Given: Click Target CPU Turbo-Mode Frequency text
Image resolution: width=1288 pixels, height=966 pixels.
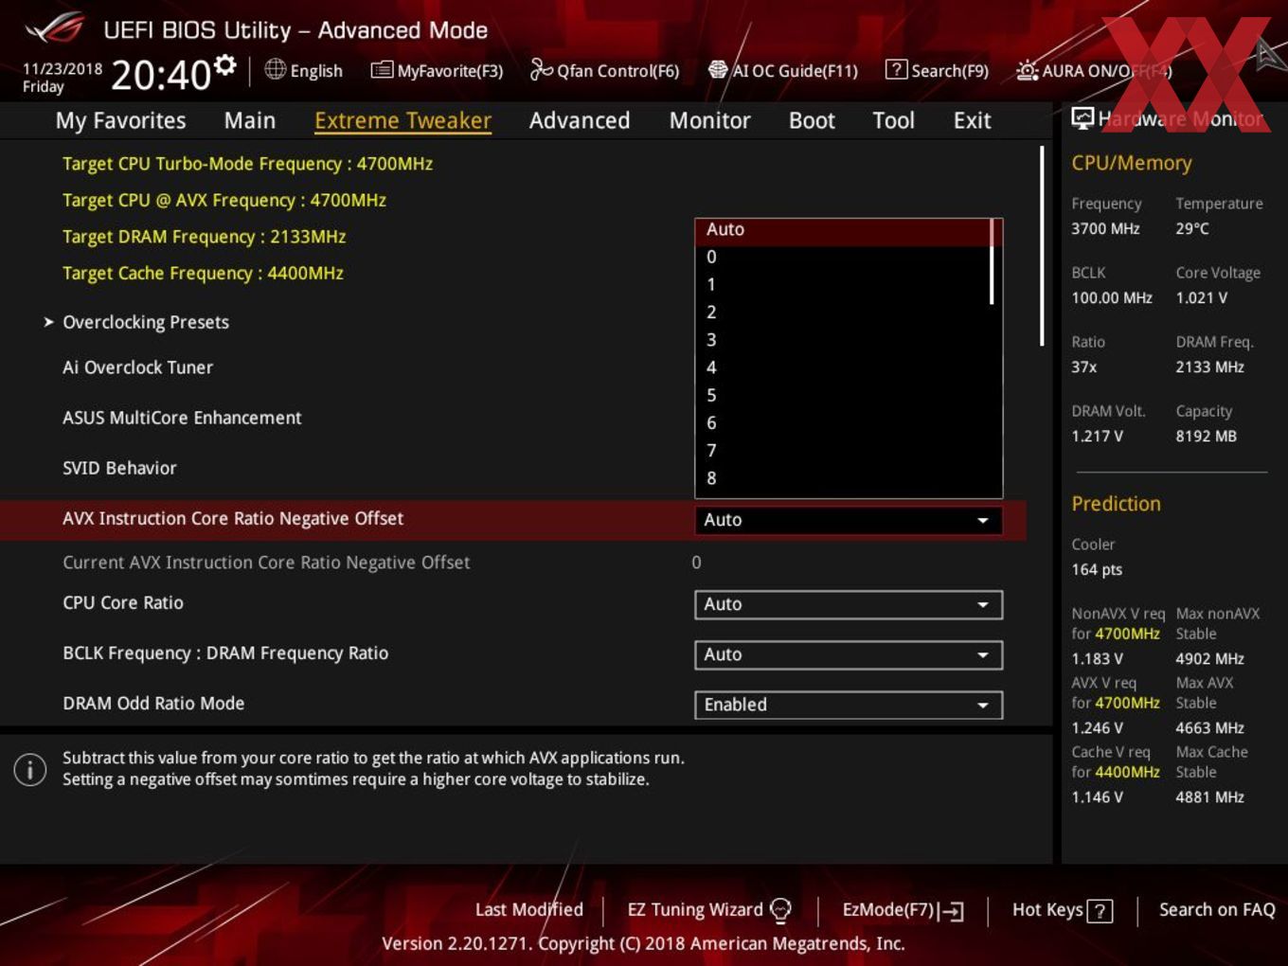Looking at the screenshot, I should tap(247, 164).
